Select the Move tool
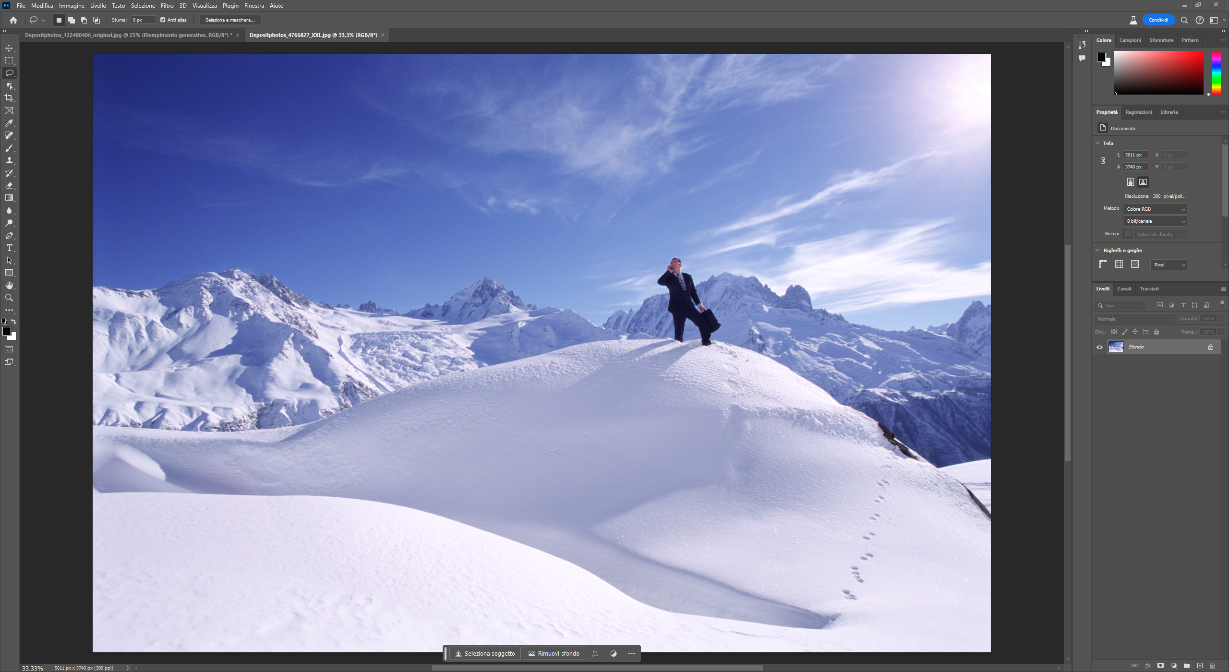Image resolution: width=1229 pixels, height=672 pixels. click(9, 48)
